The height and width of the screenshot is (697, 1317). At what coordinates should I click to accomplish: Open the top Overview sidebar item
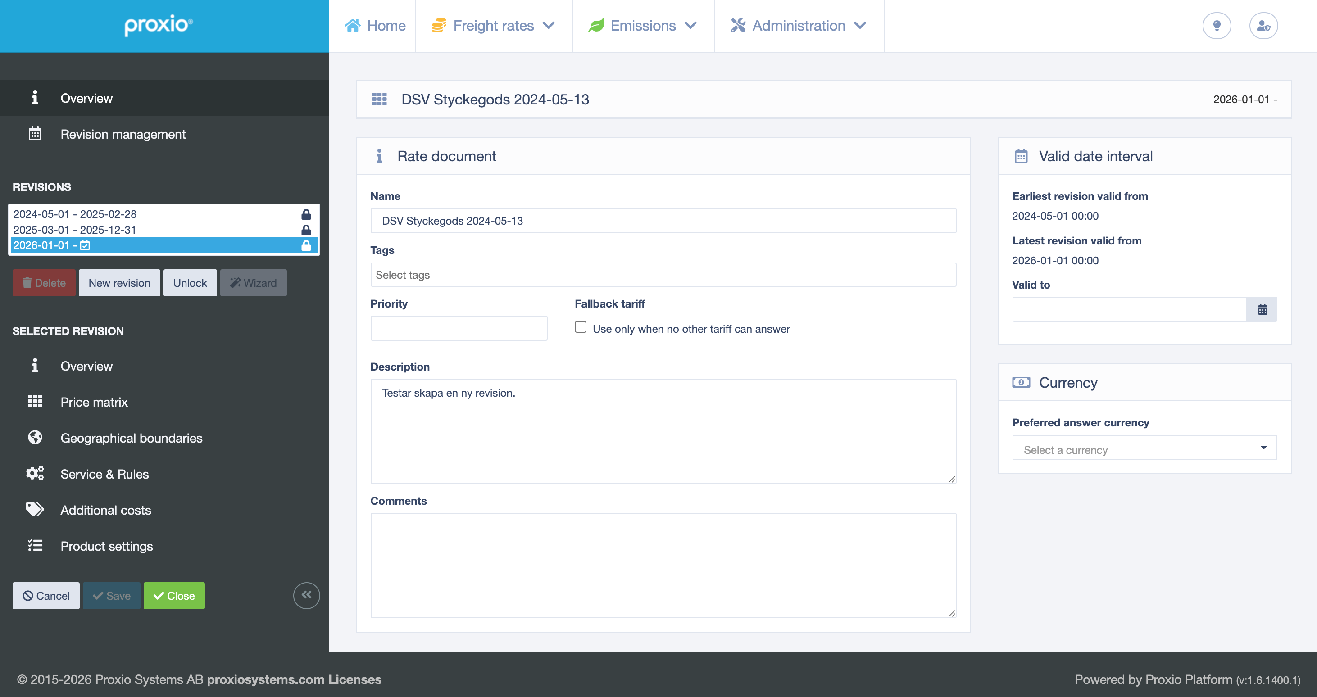coord(165,98)
